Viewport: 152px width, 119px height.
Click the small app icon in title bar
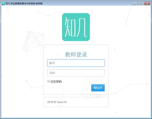3,3
